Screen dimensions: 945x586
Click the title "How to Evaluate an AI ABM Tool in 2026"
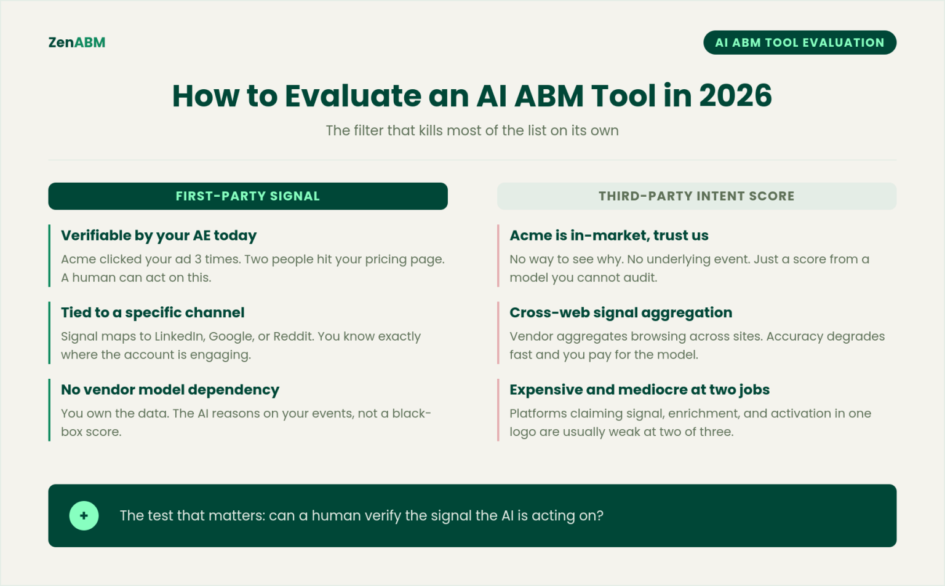coord(472,96)
